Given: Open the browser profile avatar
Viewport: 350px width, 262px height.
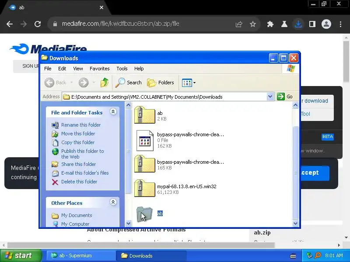Looking at the screenshot, I should point(326,24).
